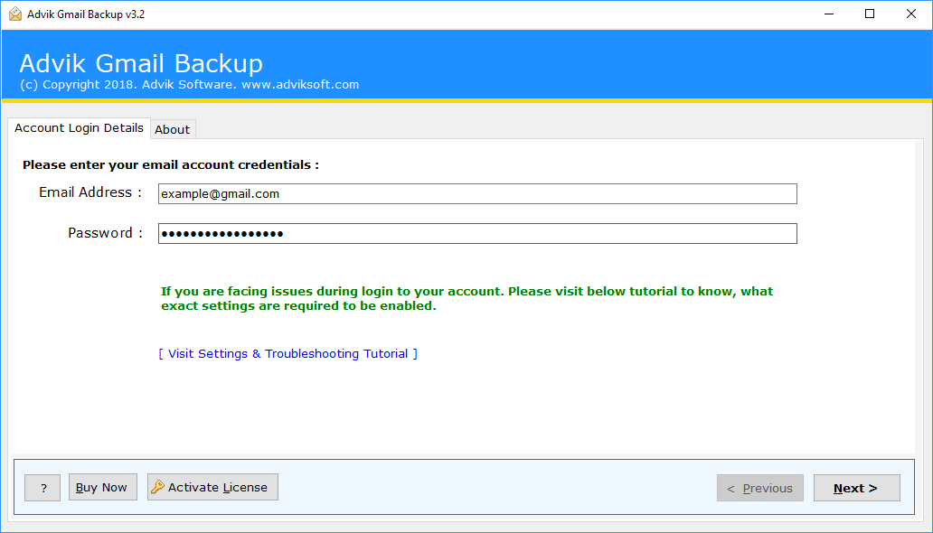The width and height of the screenshot is (933, 533).
Task: Click into the Password field
Action: coord(477,233)
